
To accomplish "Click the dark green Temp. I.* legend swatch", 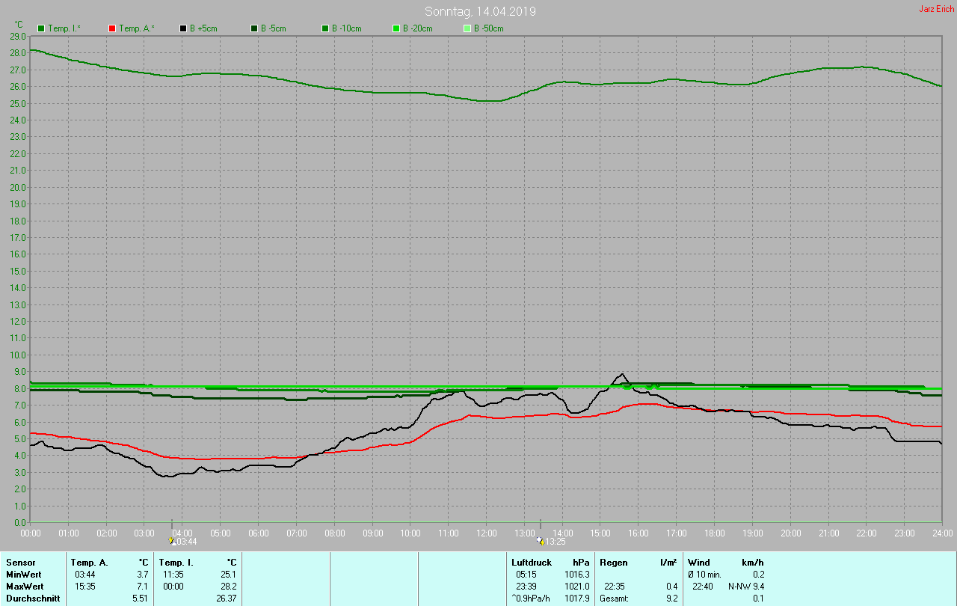I will [41, 28].
